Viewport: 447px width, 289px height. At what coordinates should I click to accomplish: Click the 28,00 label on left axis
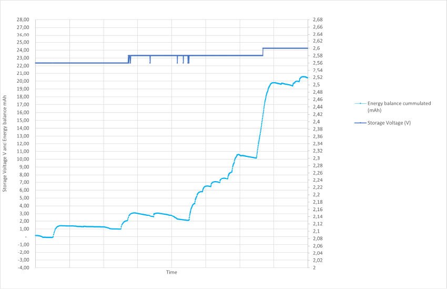coord(23,19)
